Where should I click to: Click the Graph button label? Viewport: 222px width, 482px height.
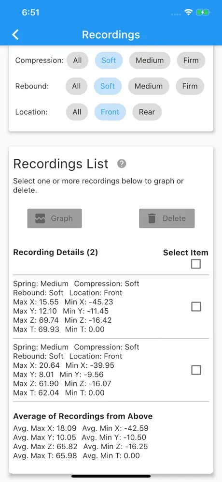[x=62, y=219]
